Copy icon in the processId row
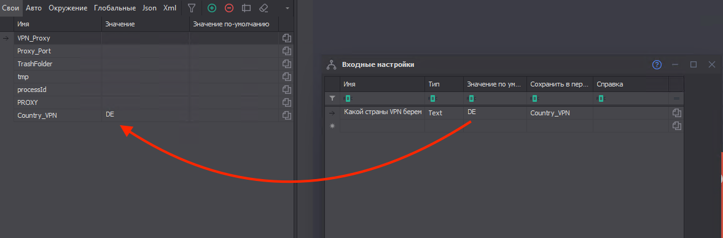 (286, 90)
